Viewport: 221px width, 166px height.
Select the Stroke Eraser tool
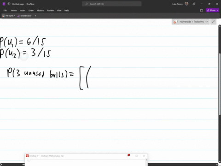(x=24, y=16)
